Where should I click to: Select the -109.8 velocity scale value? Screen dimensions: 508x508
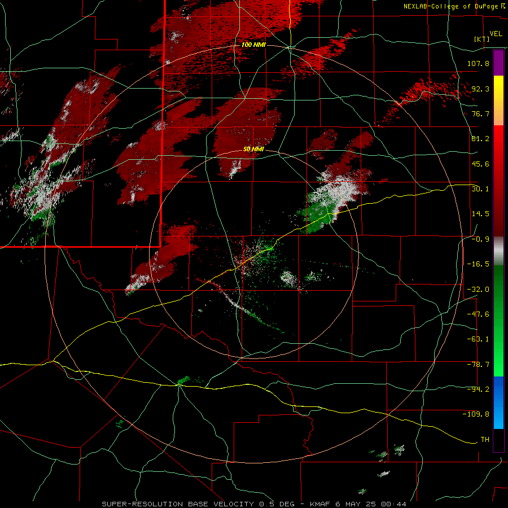tap(476, 414)
